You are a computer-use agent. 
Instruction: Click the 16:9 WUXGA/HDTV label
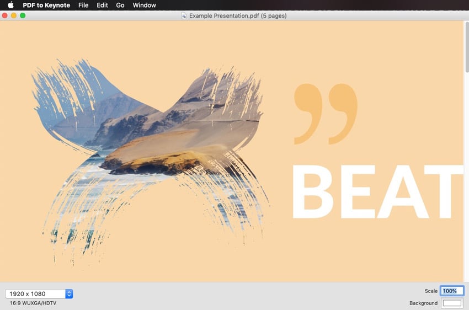point(33,303)
